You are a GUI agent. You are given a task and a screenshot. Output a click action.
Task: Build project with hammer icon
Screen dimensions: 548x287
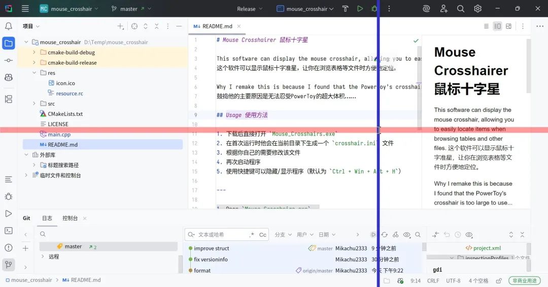(x=345, y=9)
